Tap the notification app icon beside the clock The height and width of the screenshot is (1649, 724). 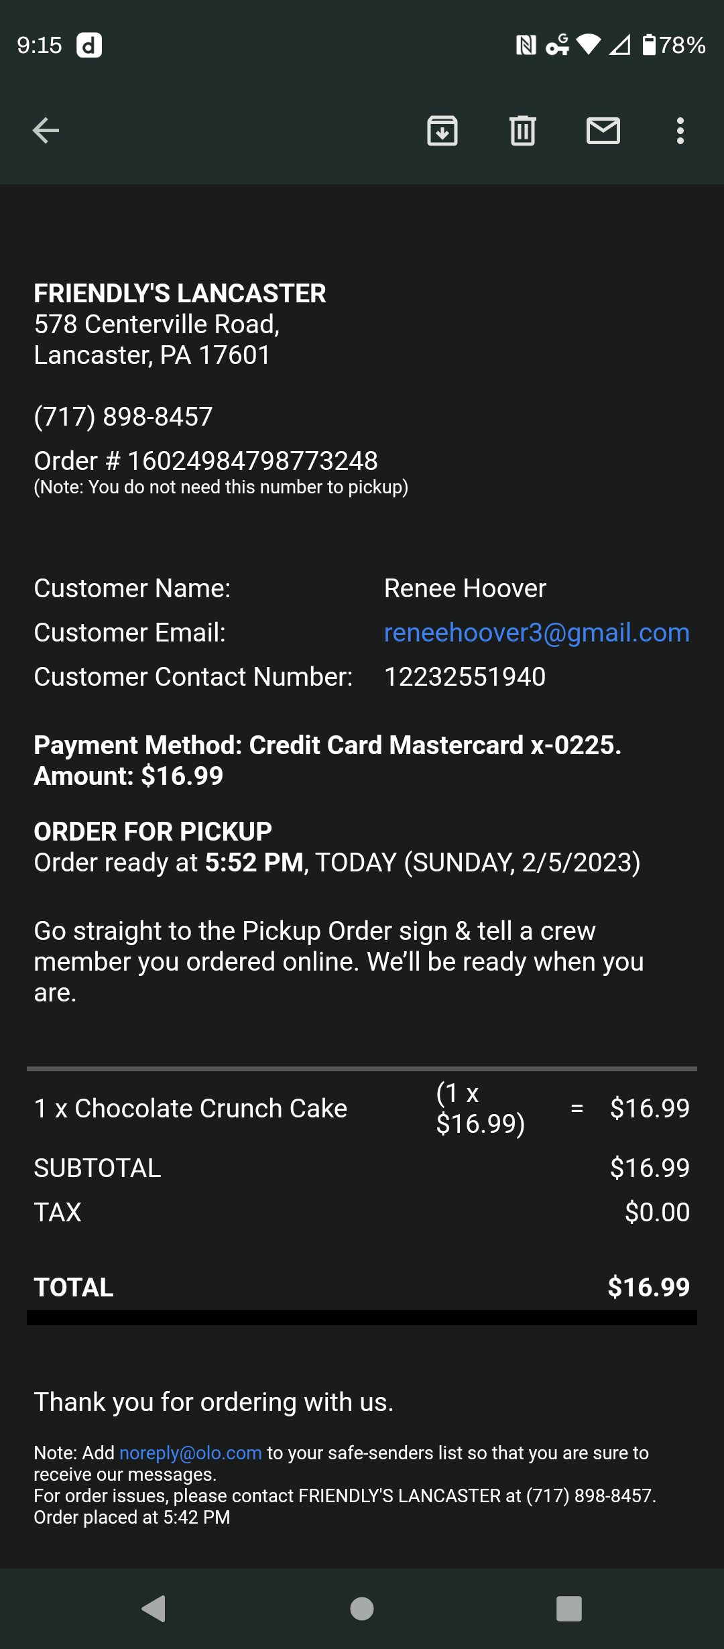click(x=89, y=46)
